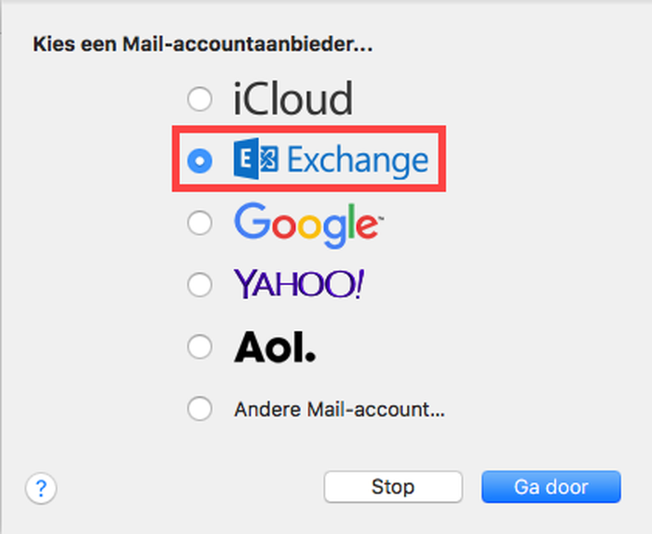Select the Andere Mail-account radio button
Viewport: 652px width, 534px height.
coord(200,409)
